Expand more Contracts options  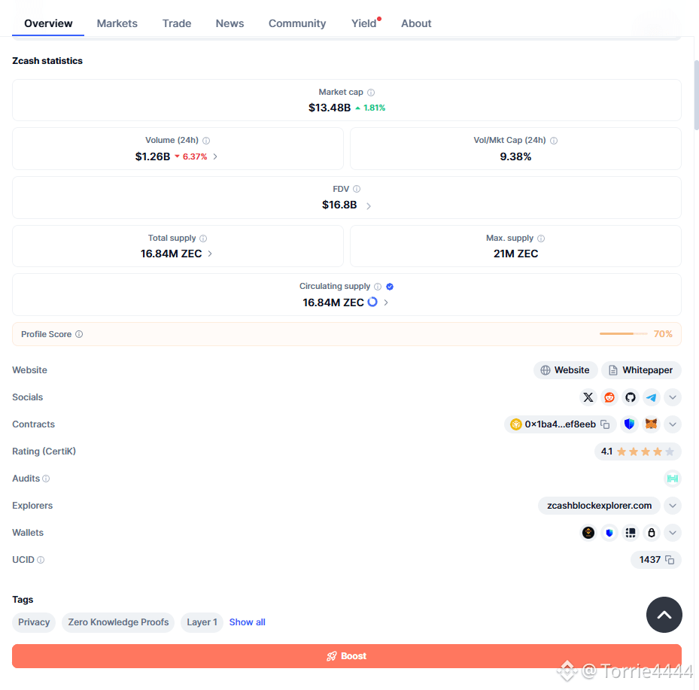coord(672,424)
